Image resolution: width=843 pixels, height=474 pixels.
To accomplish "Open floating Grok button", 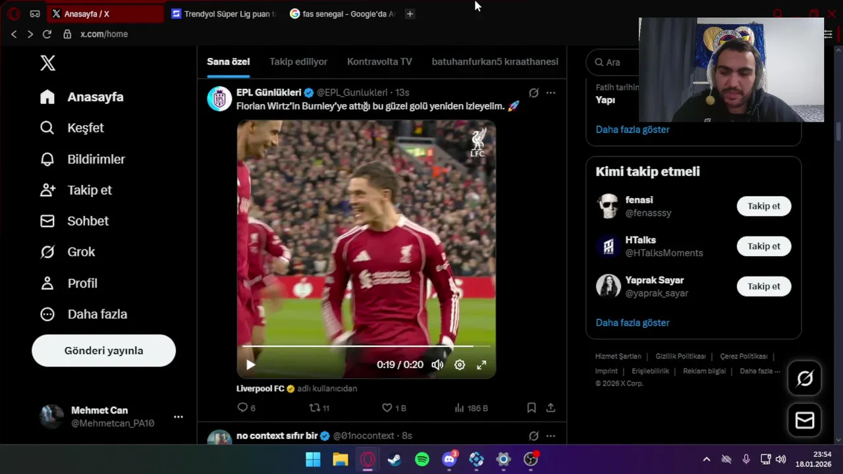I will [805, 379].
